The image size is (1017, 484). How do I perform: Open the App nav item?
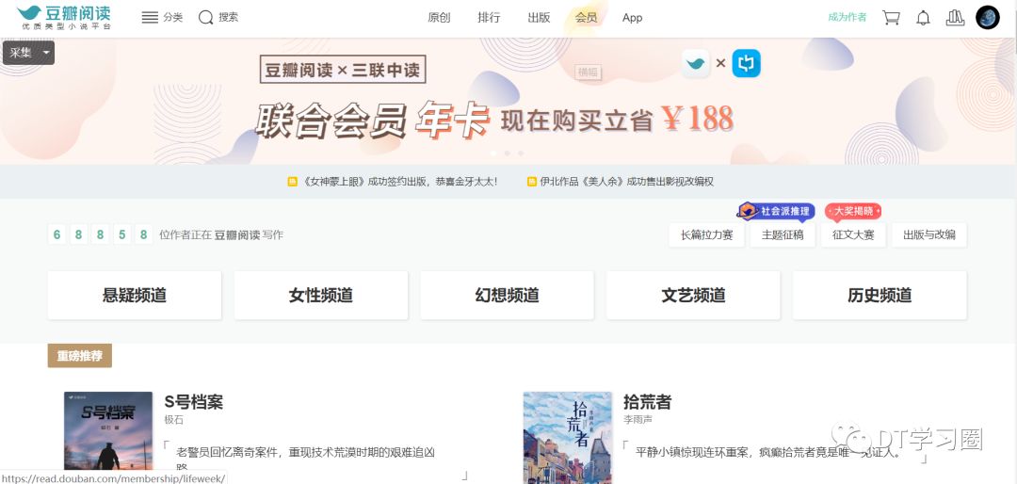point(633,18)
